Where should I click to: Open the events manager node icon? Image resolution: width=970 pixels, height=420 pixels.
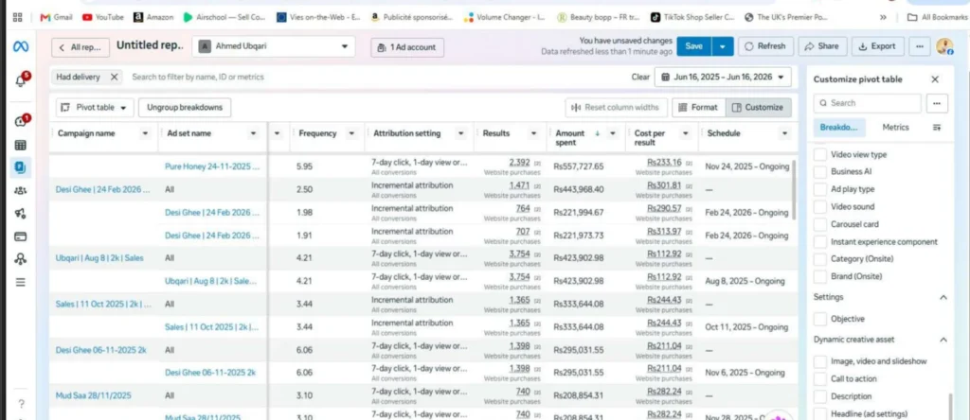(21, 259)
